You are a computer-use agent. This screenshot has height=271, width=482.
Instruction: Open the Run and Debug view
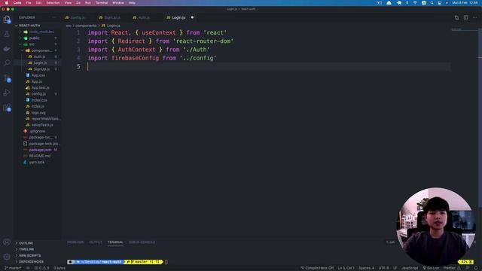coord(7,93)
